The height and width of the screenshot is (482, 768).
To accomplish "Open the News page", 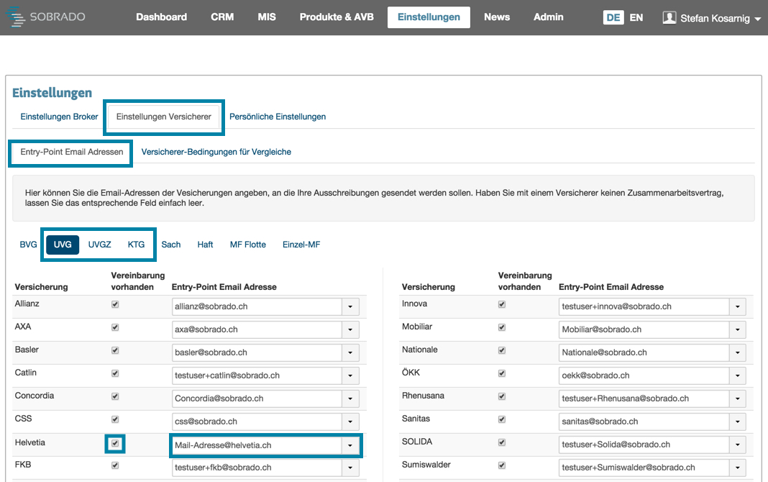I will pyautogui.click(x=497, y=17).
